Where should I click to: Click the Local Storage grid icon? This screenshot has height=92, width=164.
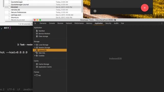37,45
